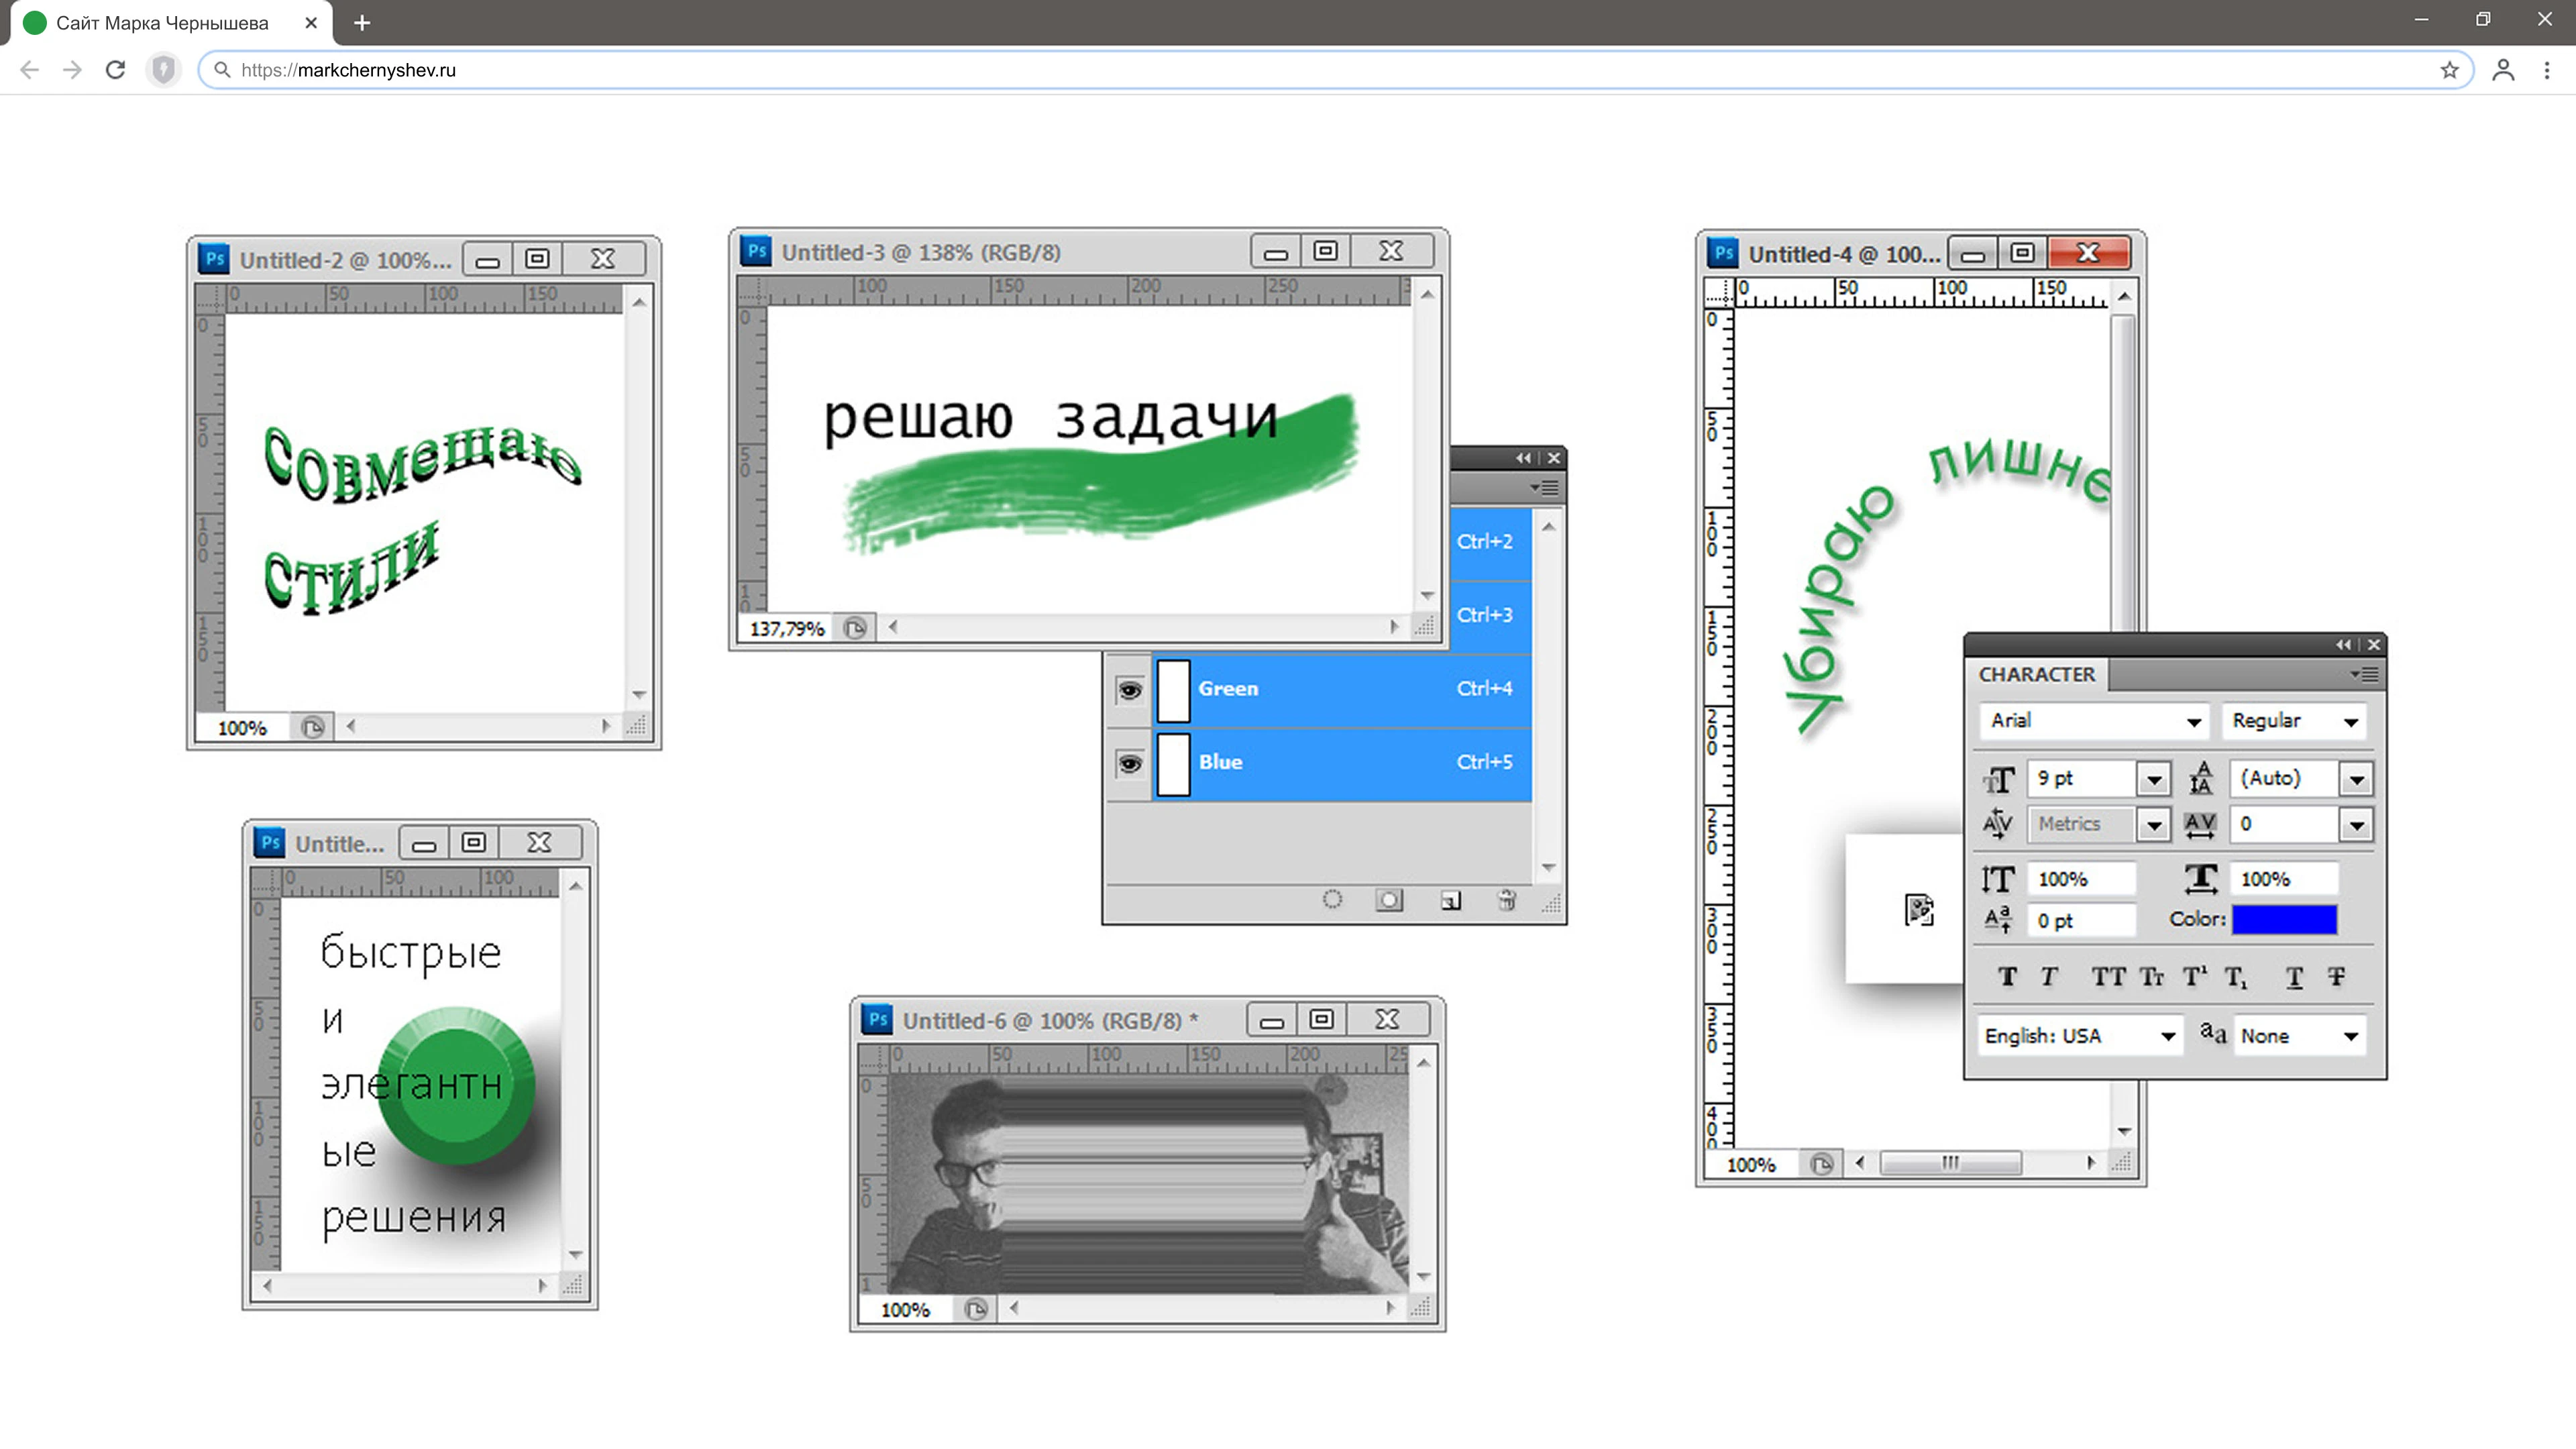Screen dimensions: 2576x1449
Task: Click the browser address bar
Action: pyautogui.click(x=1335, y=70)
